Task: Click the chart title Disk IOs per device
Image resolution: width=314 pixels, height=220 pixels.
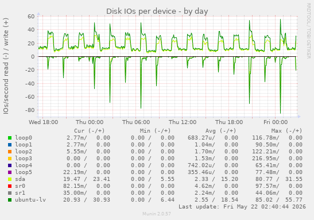Action: (x=157, y=11)
